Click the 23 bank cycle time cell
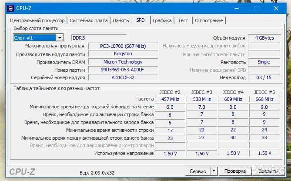 pyautogui.click(x=170, y=138)
